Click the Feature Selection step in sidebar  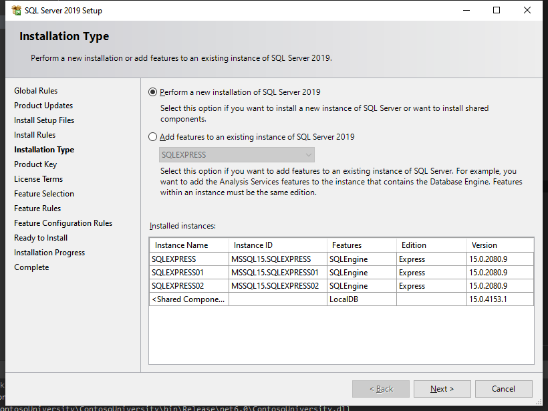click(x=44, y=194)
